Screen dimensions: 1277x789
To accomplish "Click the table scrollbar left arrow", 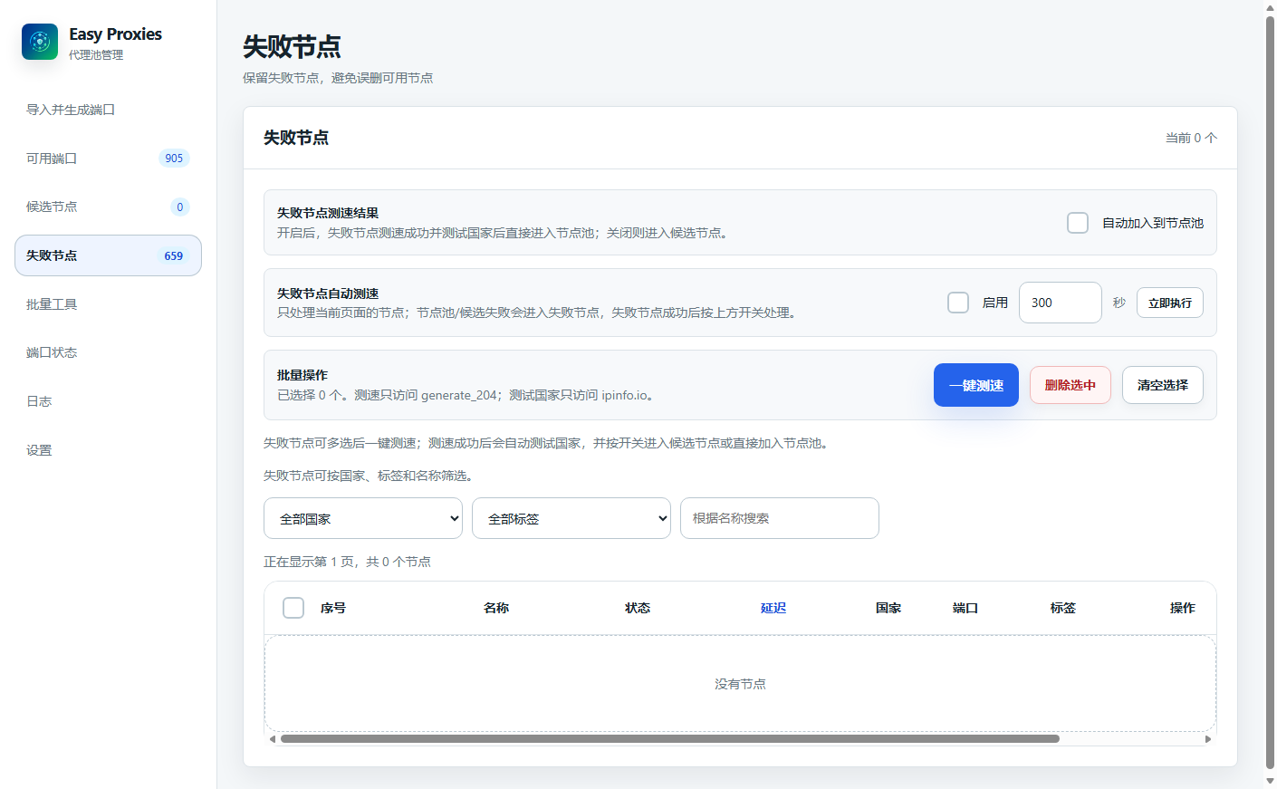I will click(273, 739).
